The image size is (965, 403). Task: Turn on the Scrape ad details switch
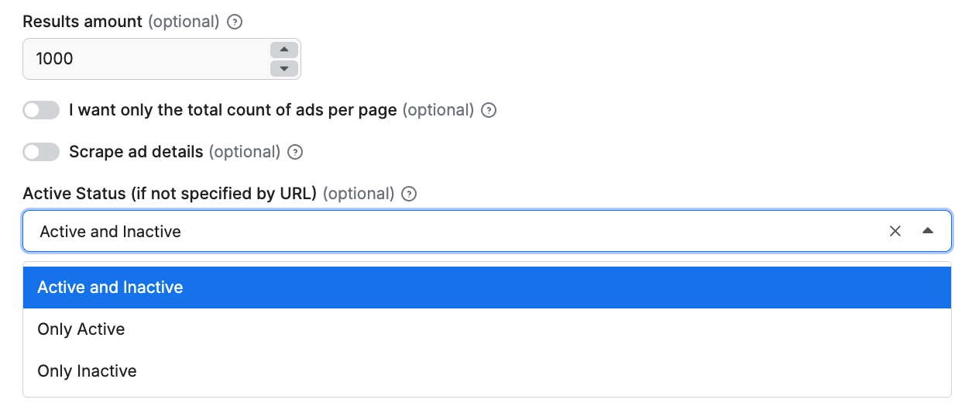[41, 153]
